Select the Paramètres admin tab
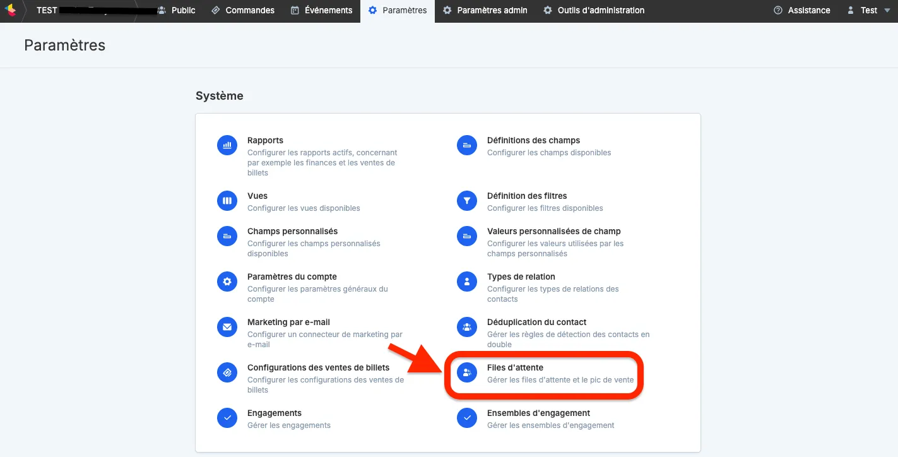Screen dimensions: 898x457 [x=485, y=10]
